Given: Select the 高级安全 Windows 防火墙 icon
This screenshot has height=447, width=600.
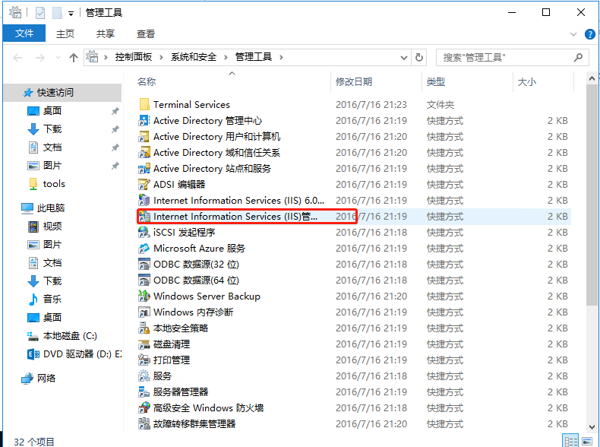Looking at the screenshot, I should [x=144, y=408].
